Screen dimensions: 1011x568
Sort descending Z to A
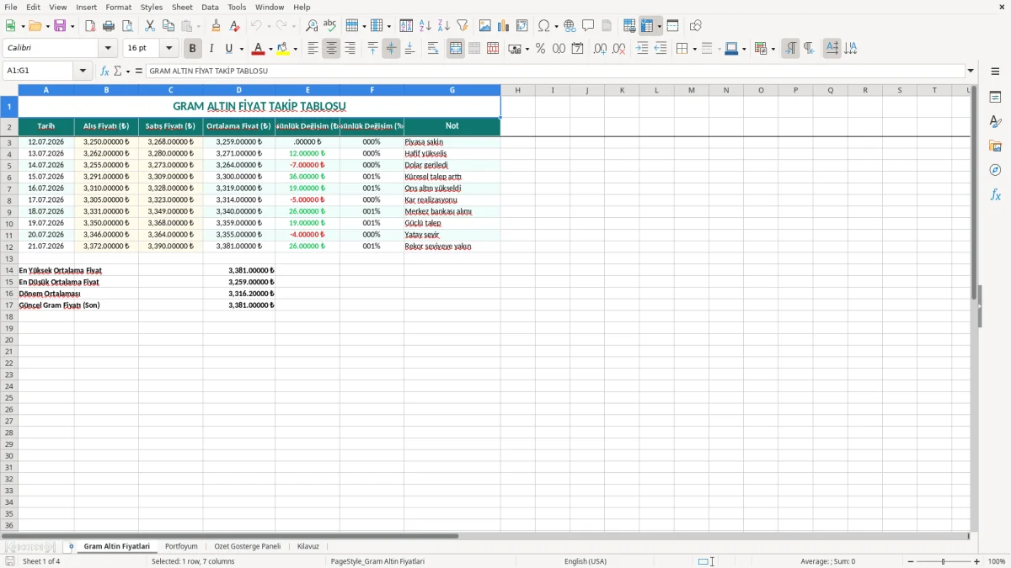point(444,26)
